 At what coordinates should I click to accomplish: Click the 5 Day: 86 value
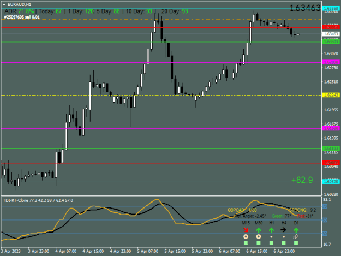108,11
